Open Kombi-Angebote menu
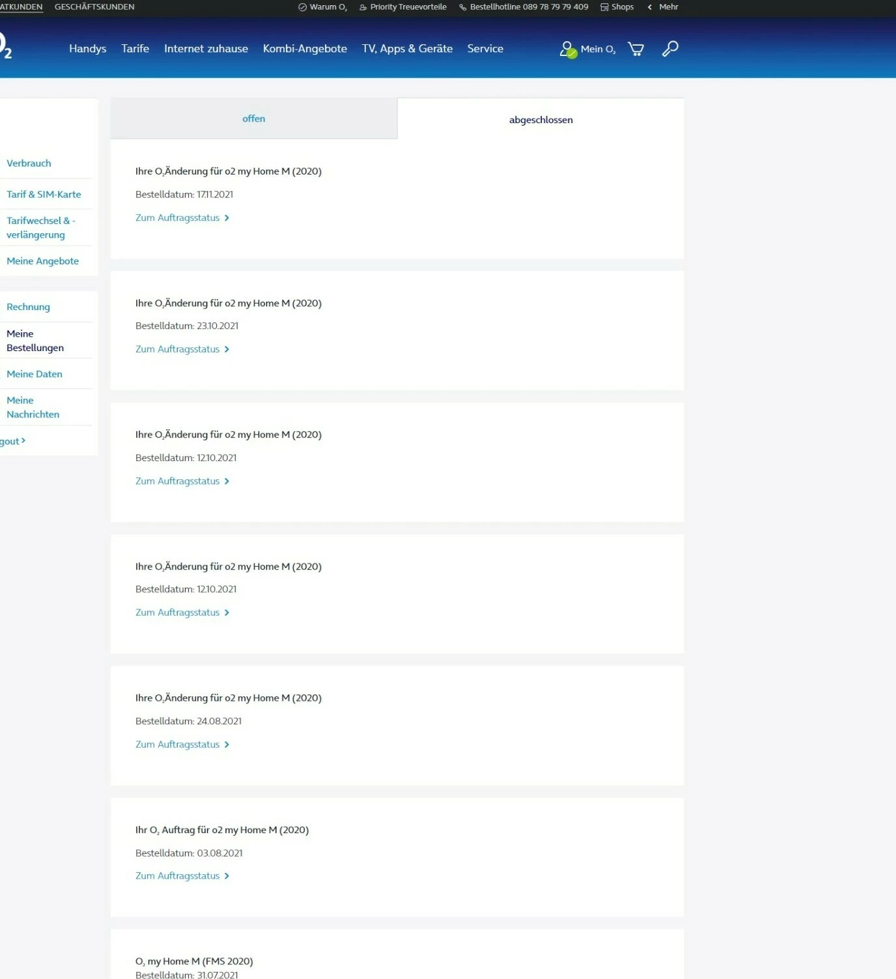 (x=305, y=49)
